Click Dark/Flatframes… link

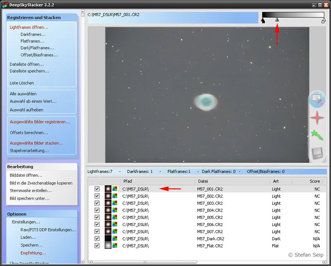point(37,48)
